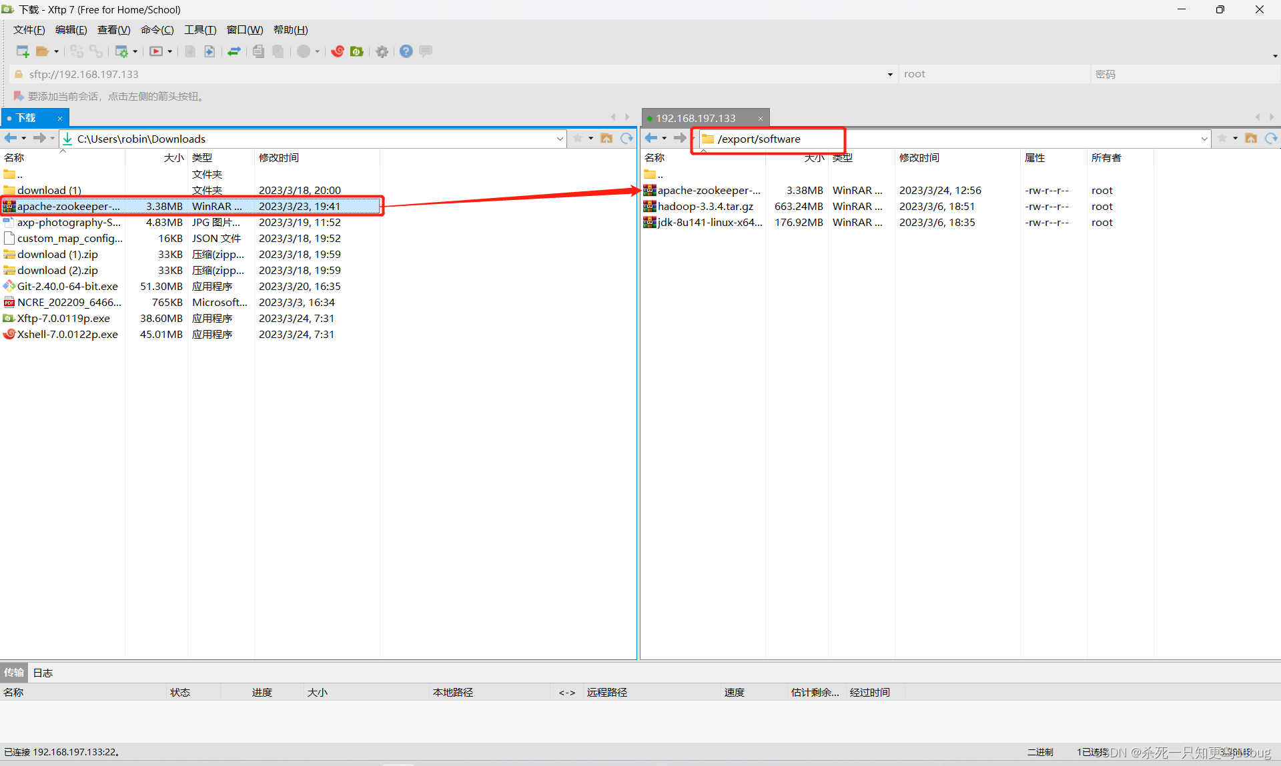Go to home folder in local pane
The width and height of the screenshot is (1281, 766).
point(606,138)
